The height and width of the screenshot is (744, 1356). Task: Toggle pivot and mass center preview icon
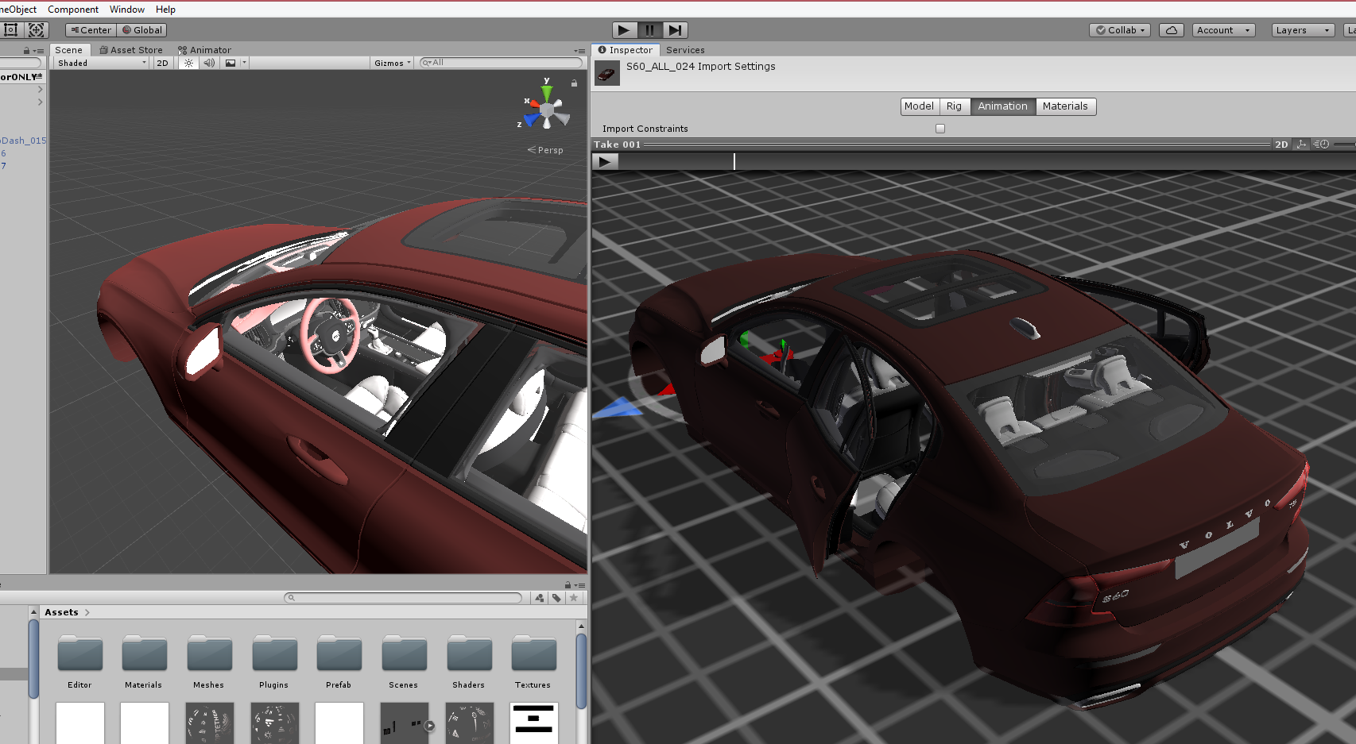[x=1301, y=145]
